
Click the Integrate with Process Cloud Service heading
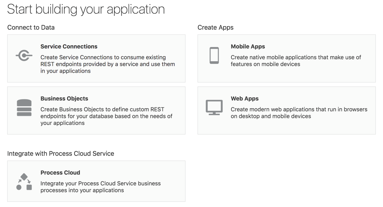60,154
